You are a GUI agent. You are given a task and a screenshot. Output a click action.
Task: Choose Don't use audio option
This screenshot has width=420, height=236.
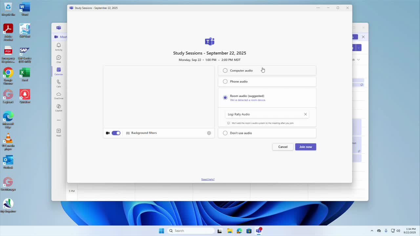point(225,133)
